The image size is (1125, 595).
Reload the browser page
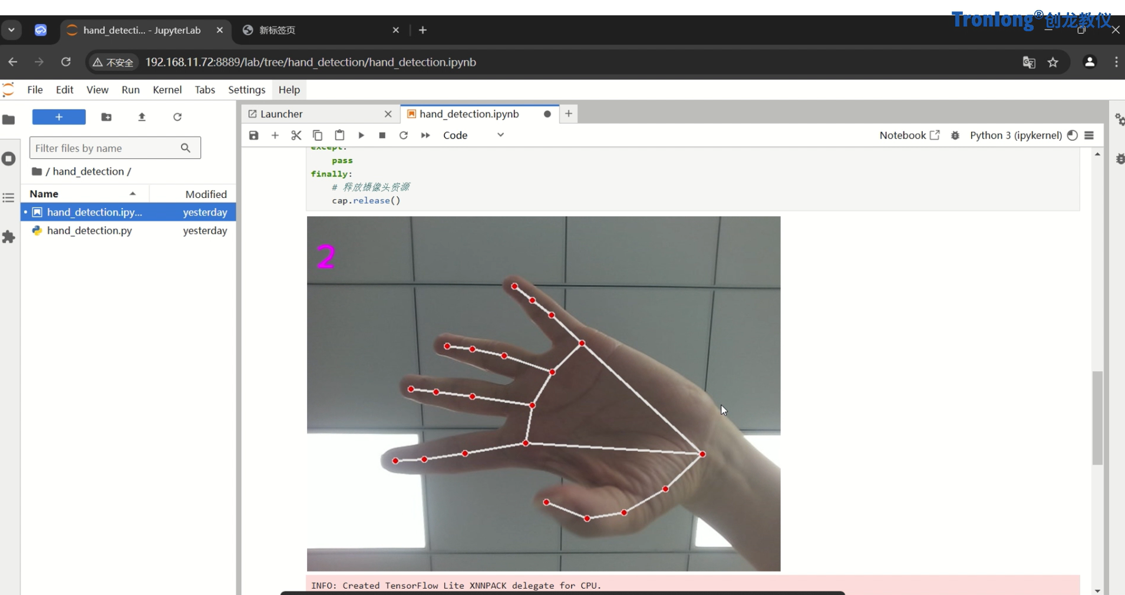66,62
